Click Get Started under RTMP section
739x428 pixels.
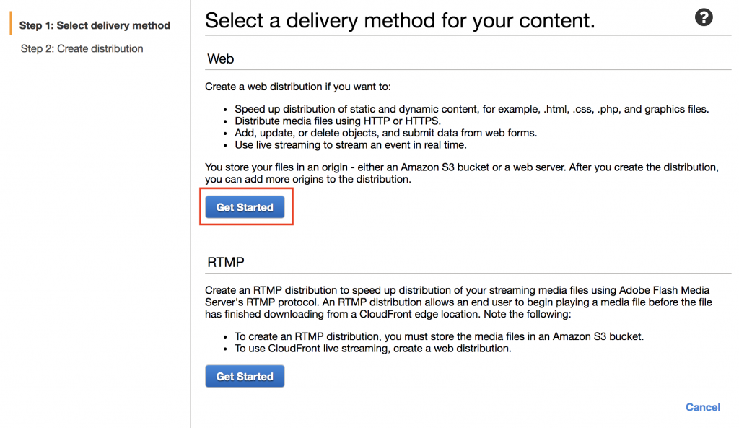[x=245, y=376]
